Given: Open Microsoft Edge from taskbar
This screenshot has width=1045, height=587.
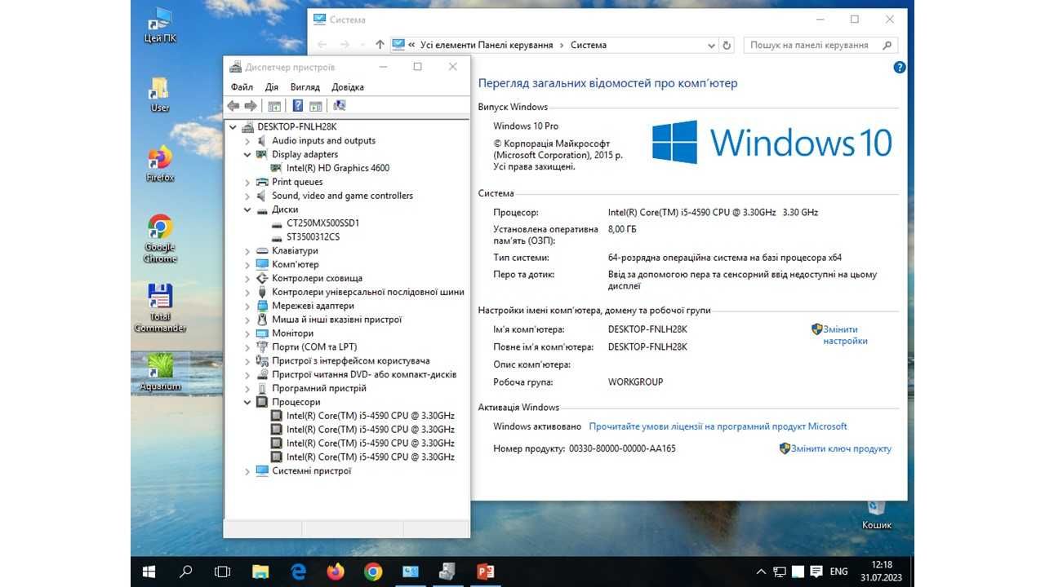Looking at the screenshot, I should coord(298,572).
